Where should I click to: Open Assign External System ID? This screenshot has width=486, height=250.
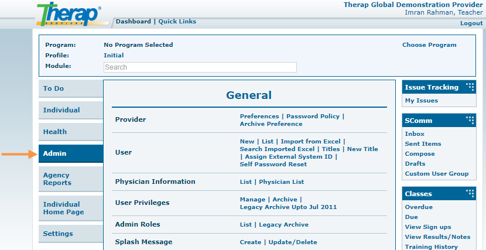(x=289, y=157)
